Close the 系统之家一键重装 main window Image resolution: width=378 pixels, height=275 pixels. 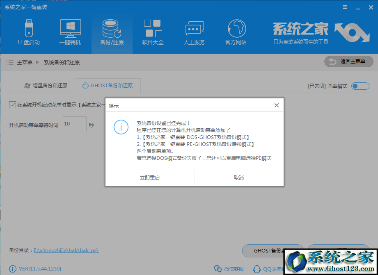point(371,7)
